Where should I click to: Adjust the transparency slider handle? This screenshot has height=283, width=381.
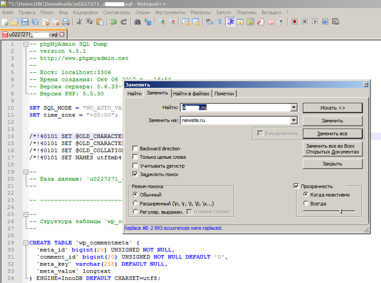pos(341,211)
